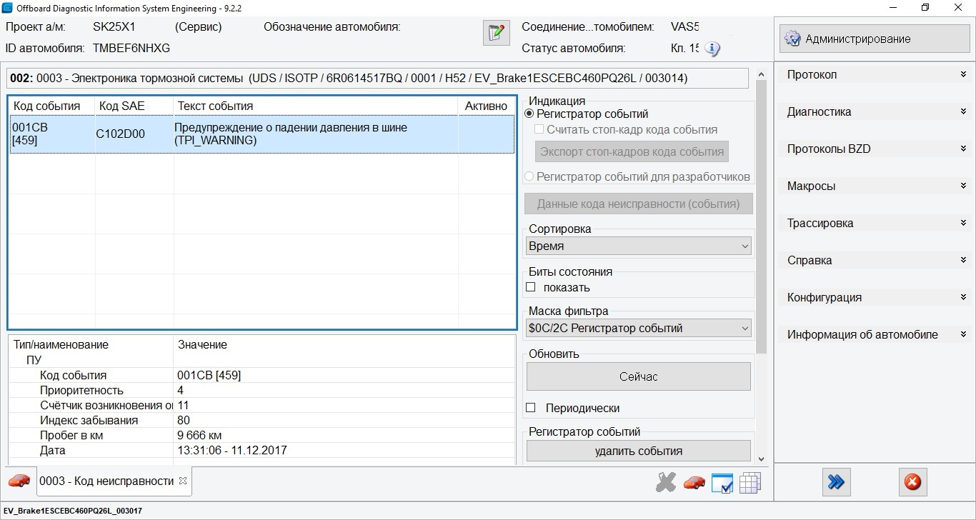Image resolution: width=976 pixels, height=520 pixels.
Task: Click the notepad edit icon near vehicle designation
Action: coord(496,33)
